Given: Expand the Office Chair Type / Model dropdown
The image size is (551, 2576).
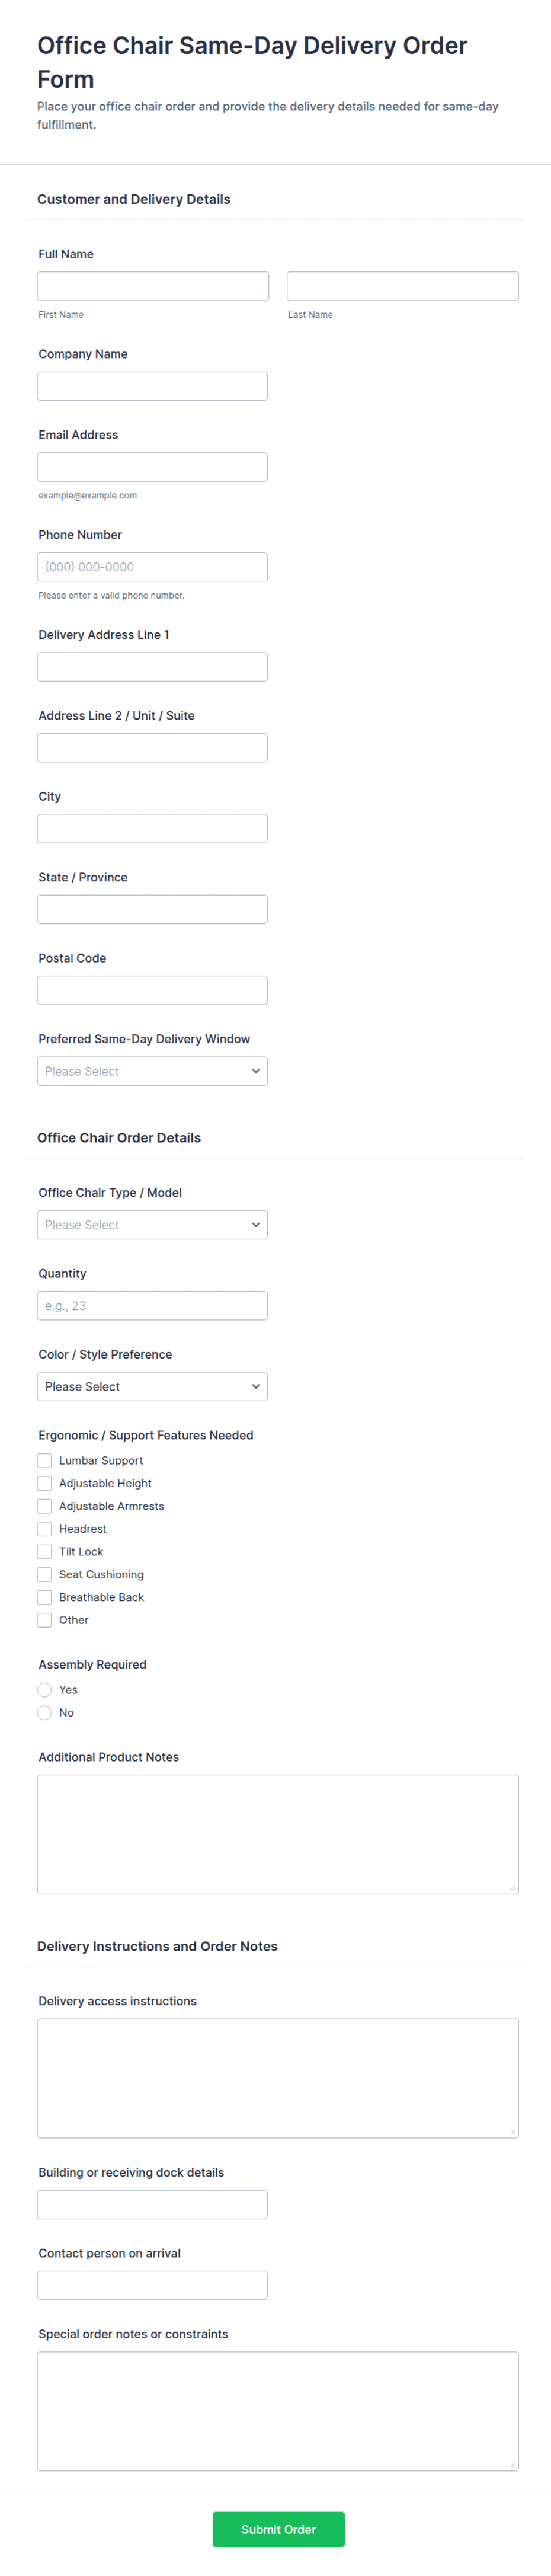Looking at the screenshot, I should coord(152,1225).
